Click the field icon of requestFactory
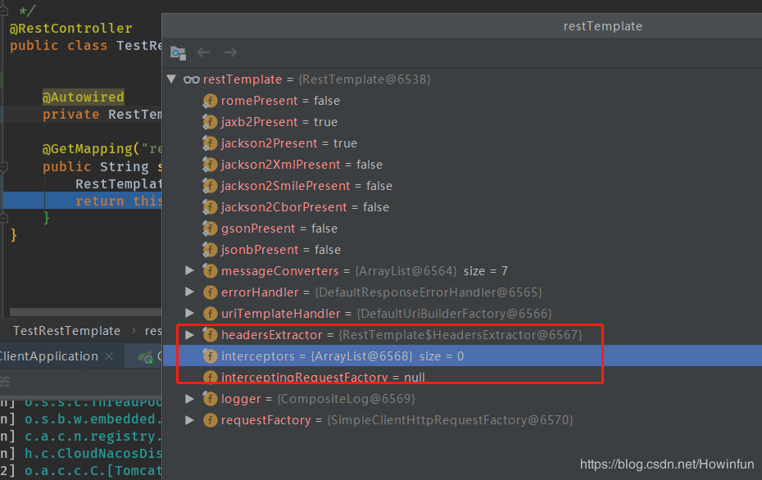 pyautogui.click(x=210, y=420)
